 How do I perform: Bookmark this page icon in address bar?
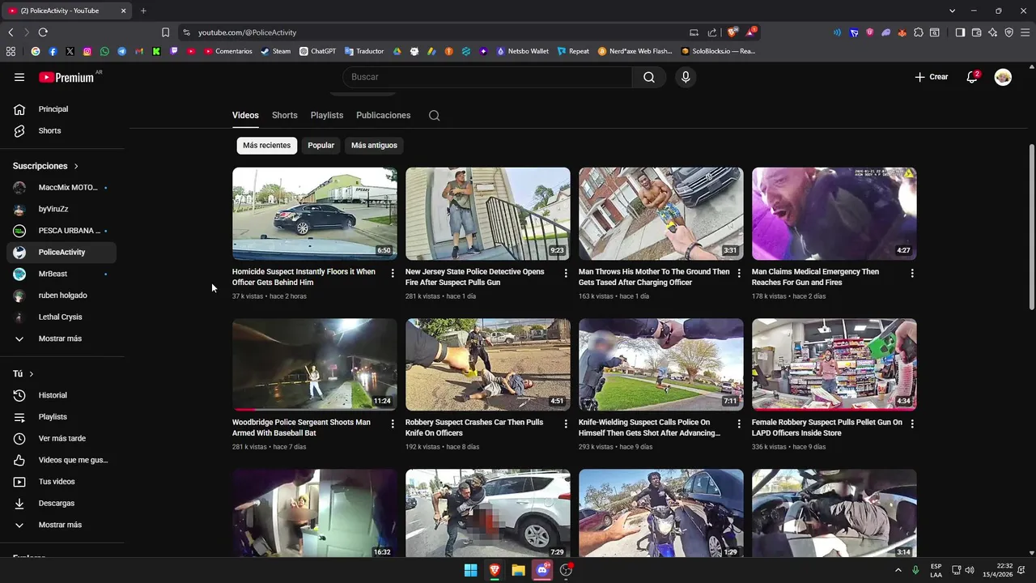click(165, 32)
